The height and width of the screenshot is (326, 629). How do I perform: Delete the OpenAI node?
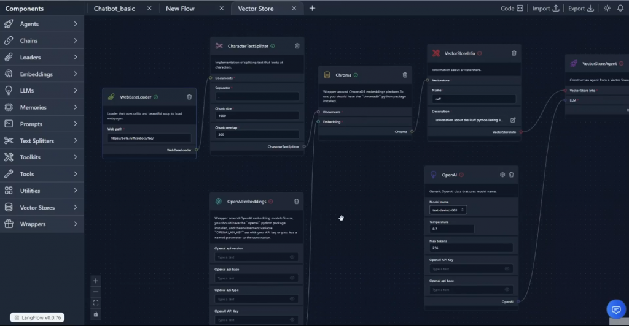coord(512,175)
